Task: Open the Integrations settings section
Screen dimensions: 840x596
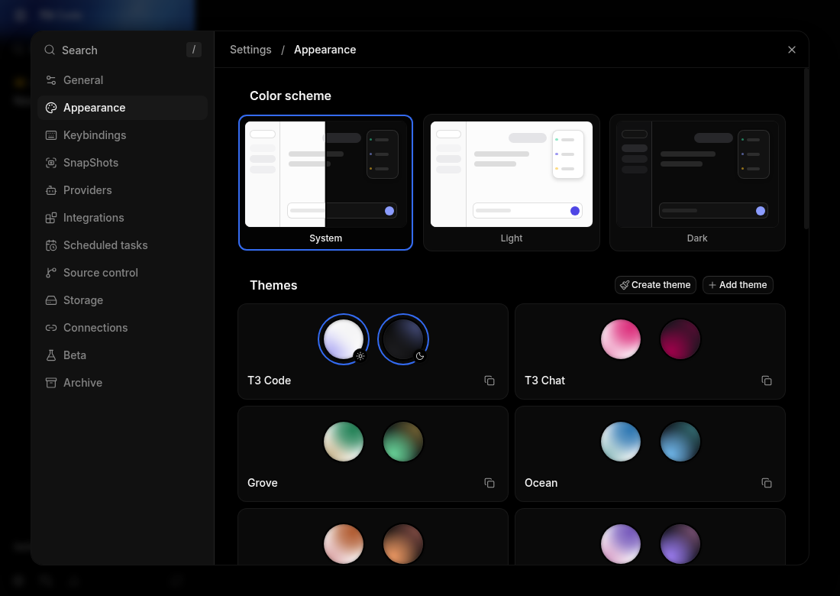Action: [x=123, y=218]
